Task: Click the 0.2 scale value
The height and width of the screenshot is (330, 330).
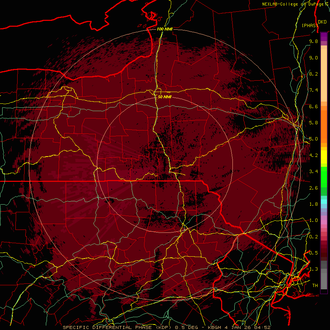Action: pyautogui.click(x=313, y=237)
